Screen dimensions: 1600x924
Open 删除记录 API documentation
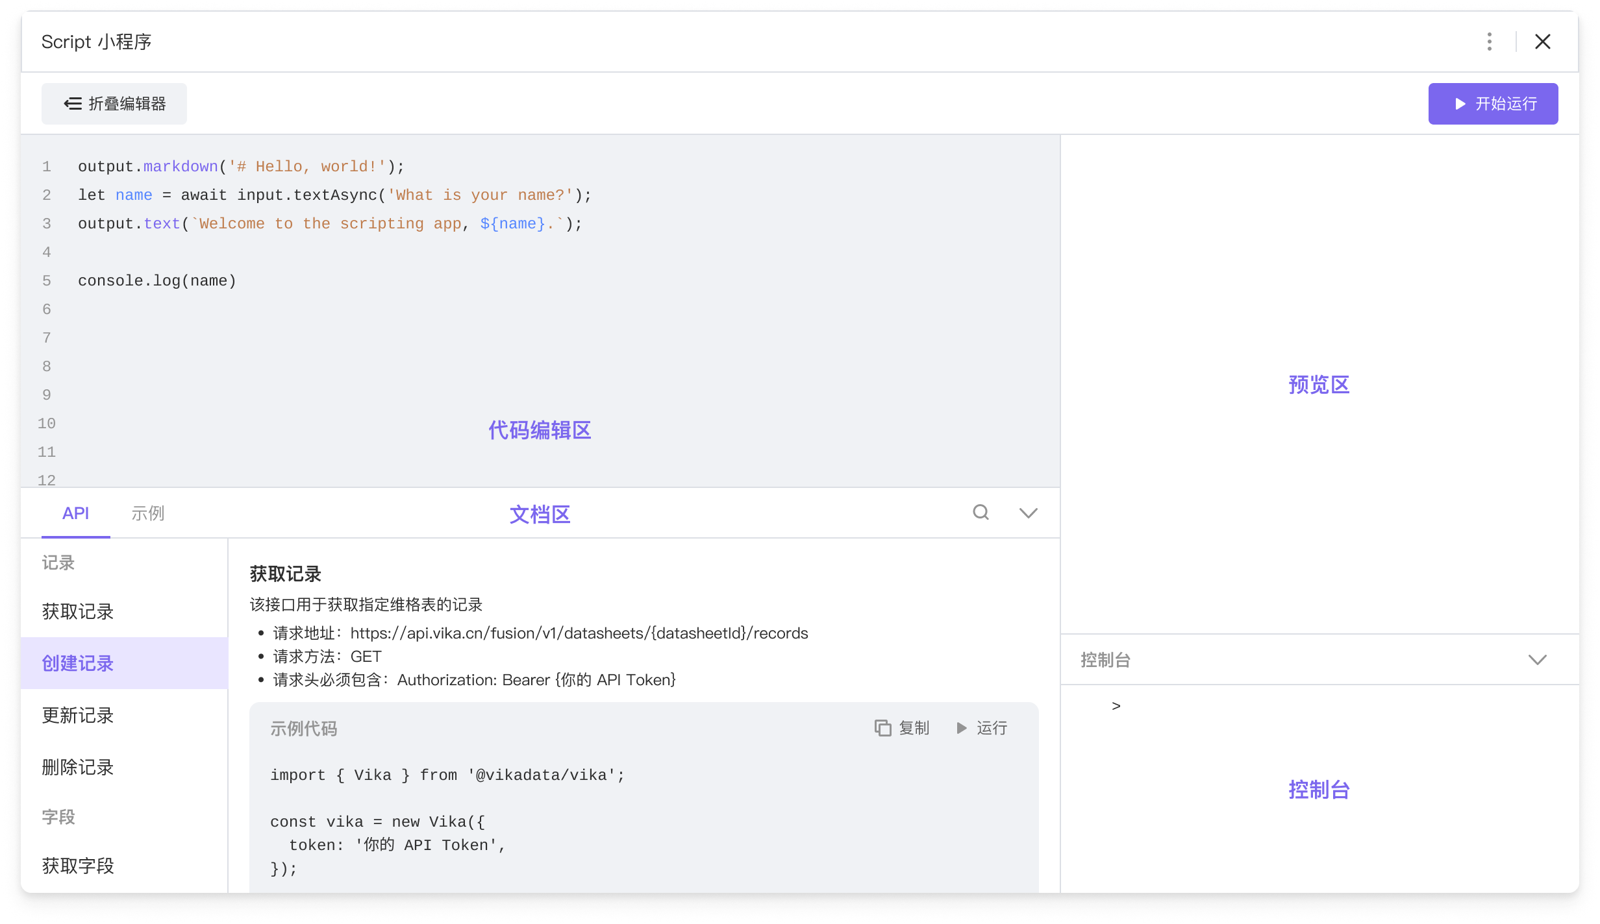point(78,767)
